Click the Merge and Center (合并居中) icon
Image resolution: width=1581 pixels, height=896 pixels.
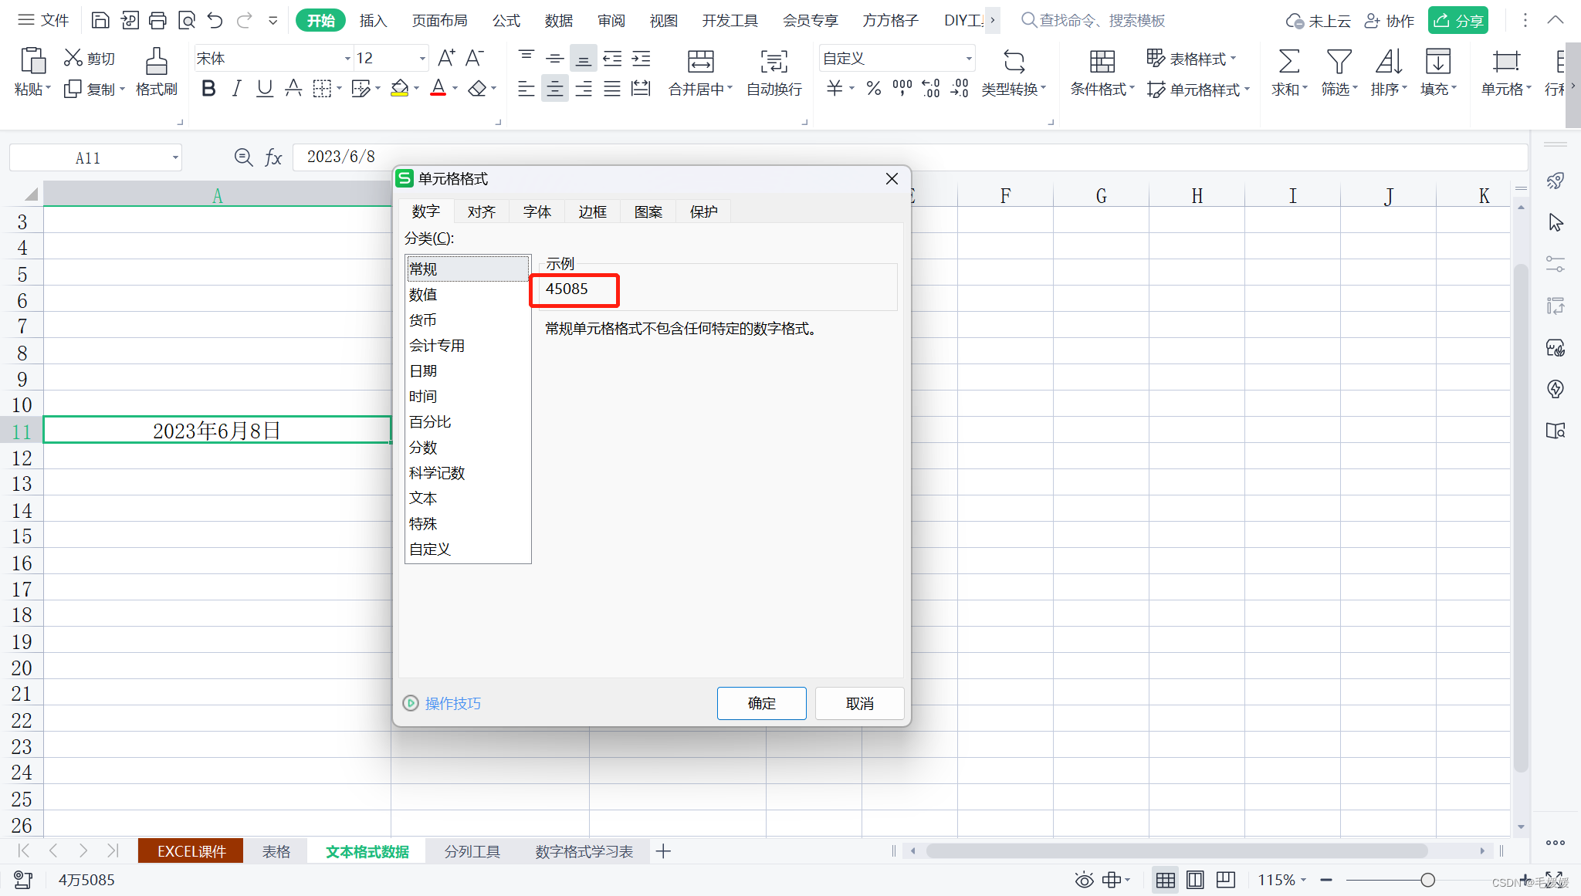(x=700, y=62)
